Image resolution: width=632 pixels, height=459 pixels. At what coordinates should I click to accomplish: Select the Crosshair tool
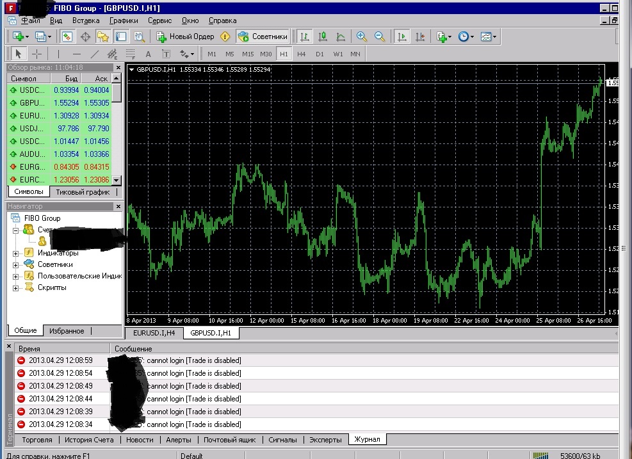point(36,54)
